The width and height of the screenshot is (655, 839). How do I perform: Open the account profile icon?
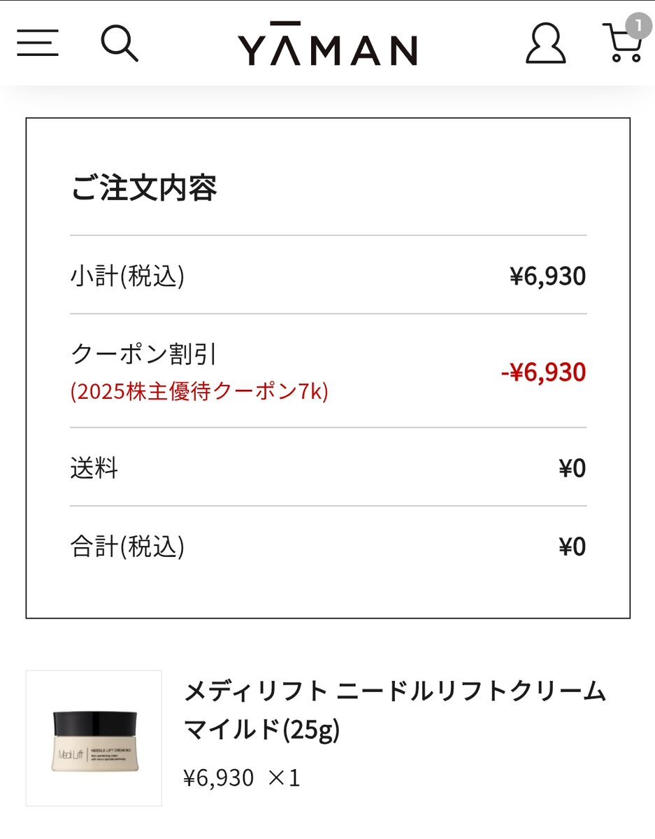545,43
